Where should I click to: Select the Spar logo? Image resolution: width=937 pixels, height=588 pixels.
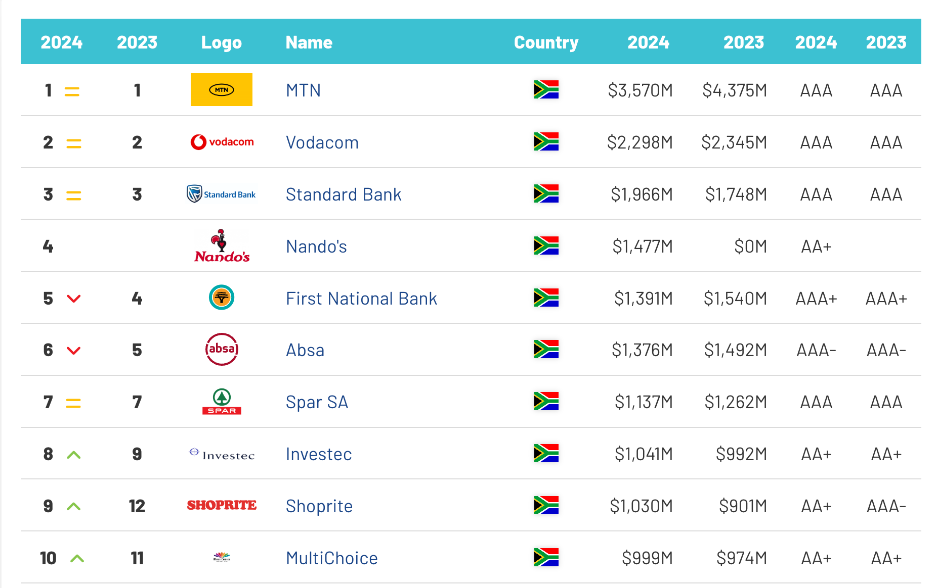tap(222, 402)
